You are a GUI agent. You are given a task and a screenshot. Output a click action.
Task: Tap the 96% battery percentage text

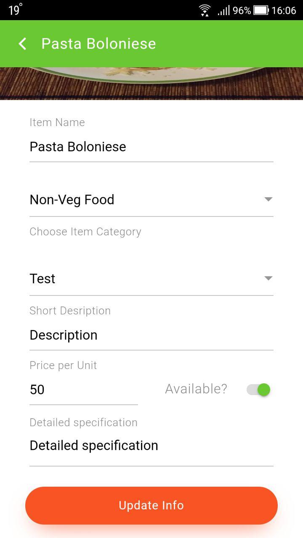pos(242,11)
